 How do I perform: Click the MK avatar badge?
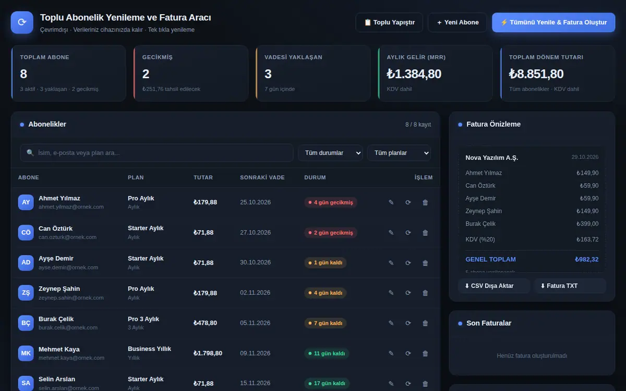click(x=26, y=353)
